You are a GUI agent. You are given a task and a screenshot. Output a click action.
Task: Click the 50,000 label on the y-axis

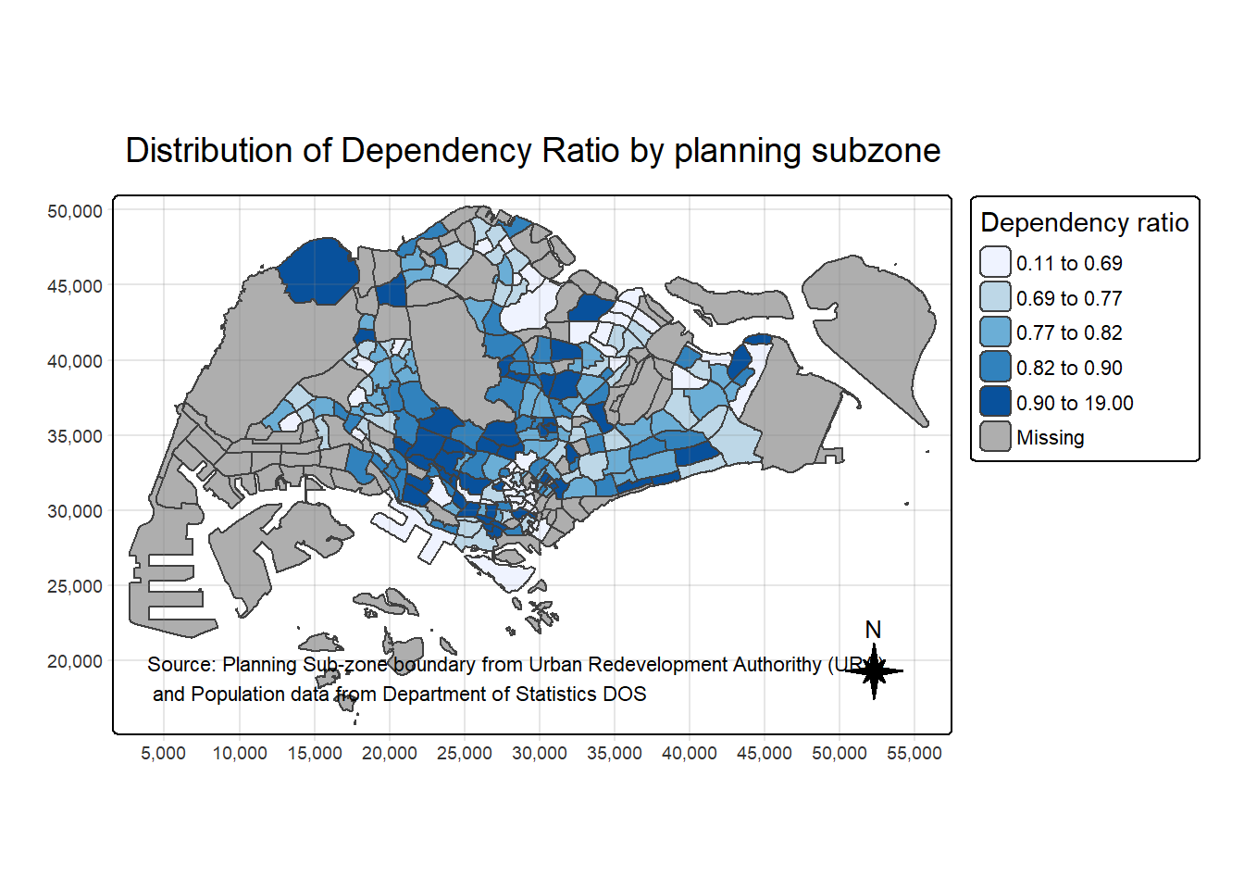pyautogui.click(x=75, y=211)
